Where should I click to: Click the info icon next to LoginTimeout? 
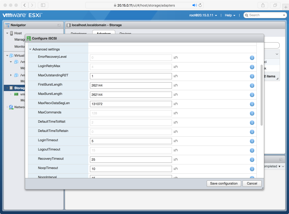click(252, 141)
